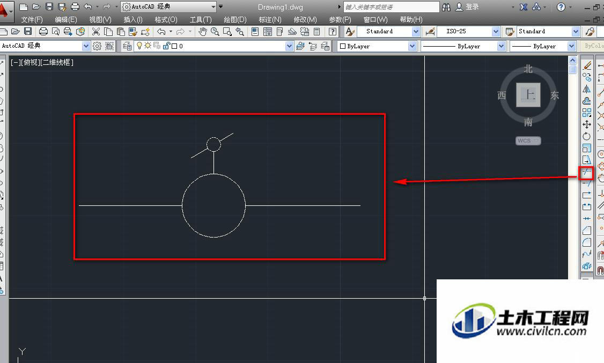
Task: Select the Break at Point tool
Action: (587, 195)
